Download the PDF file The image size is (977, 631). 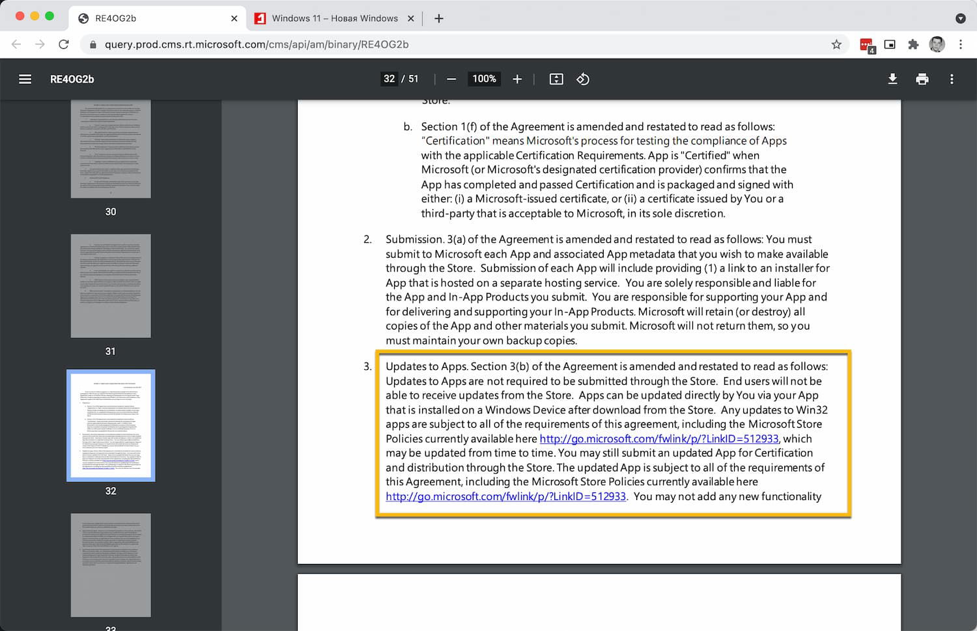pyautogui.click(x=892, y=79)
